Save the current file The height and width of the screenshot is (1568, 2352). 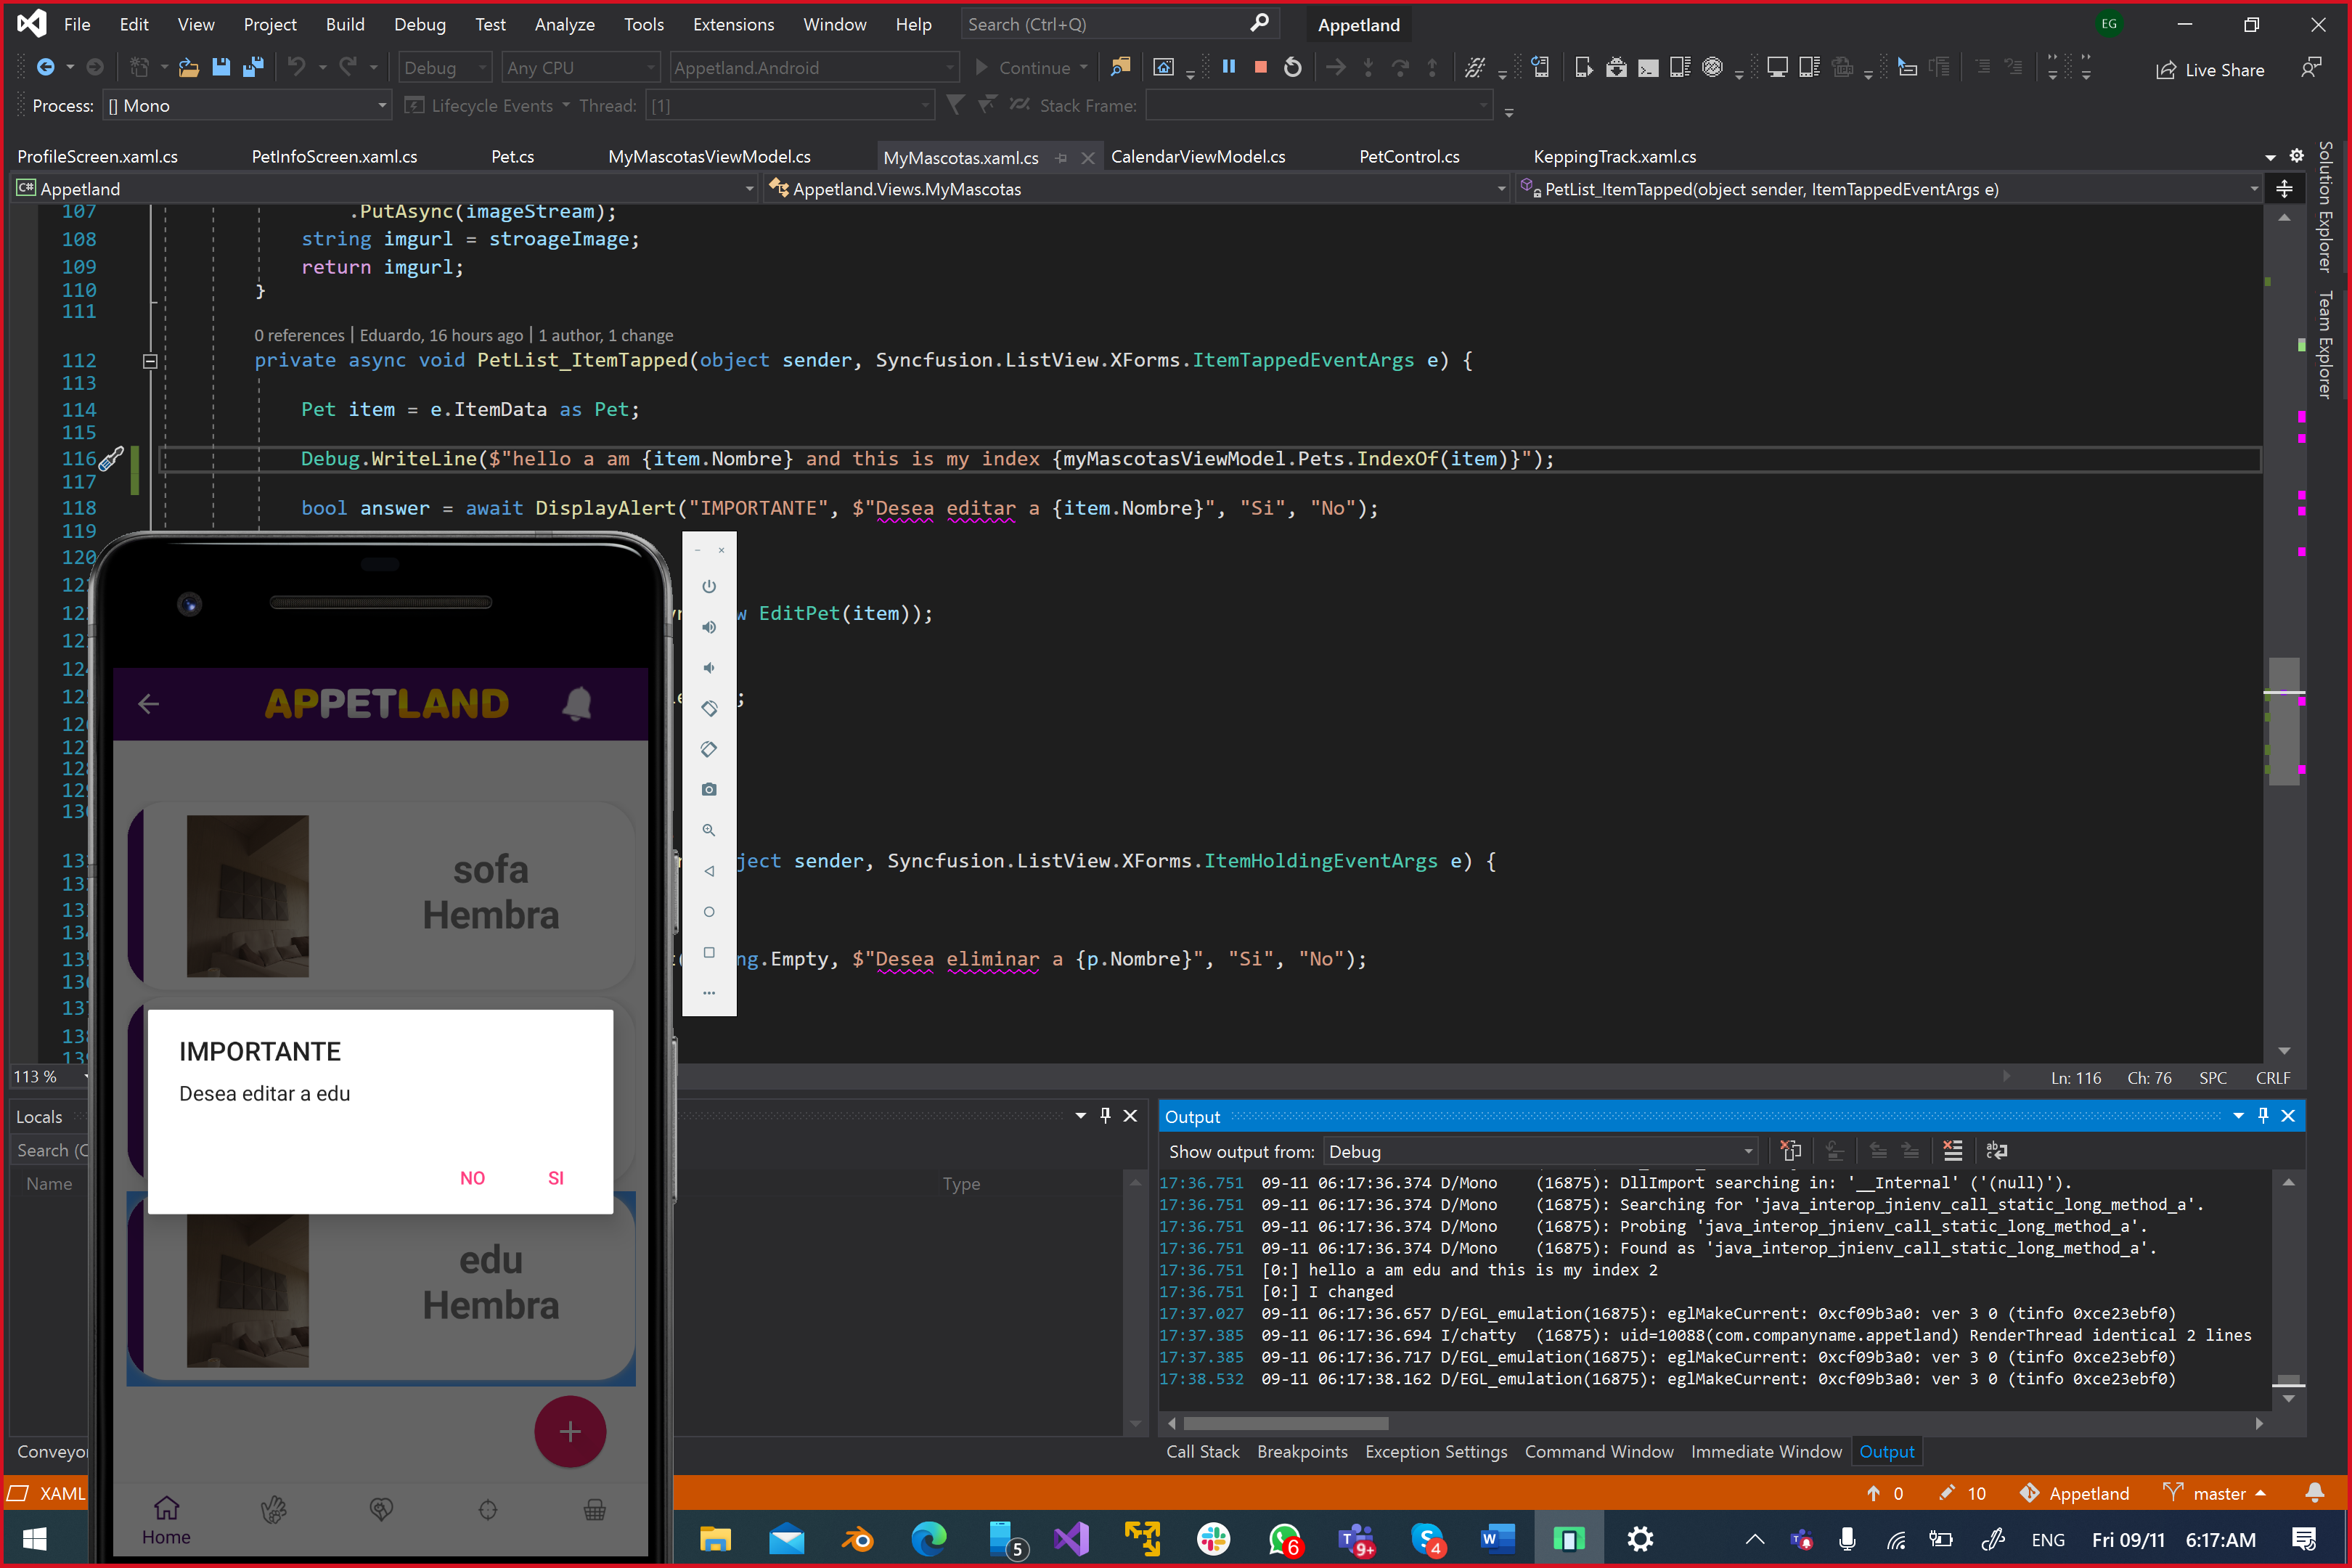[221, 67]
